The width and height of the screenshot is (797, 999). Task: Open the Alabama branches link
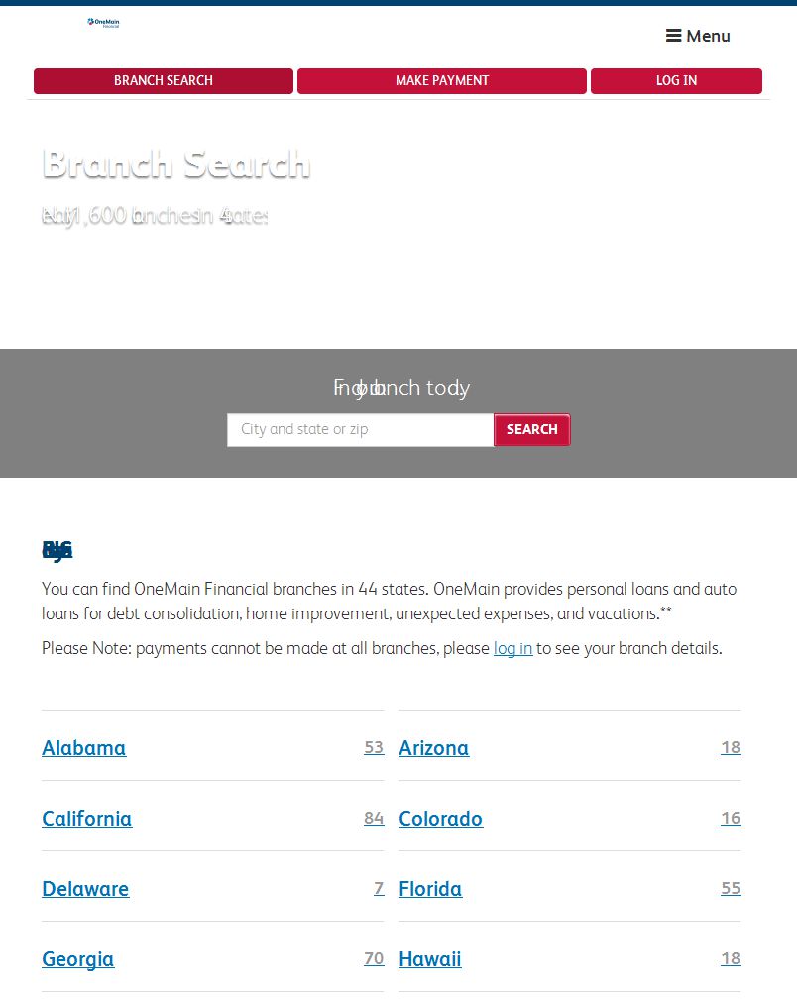[x=83, y=748]
